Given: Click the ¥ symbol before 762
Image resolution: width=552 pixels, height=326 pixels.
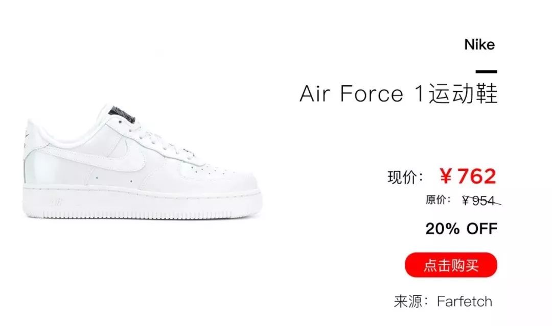Looking at the screenshot, I should tap(446, 177).
